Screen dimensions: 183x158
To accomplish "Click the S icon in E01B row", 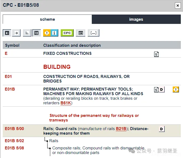I will (x=156, y=89).
